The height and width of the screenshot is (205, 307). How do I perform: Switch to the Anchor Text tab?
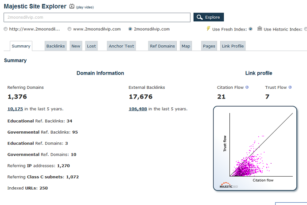coord(121,46)
